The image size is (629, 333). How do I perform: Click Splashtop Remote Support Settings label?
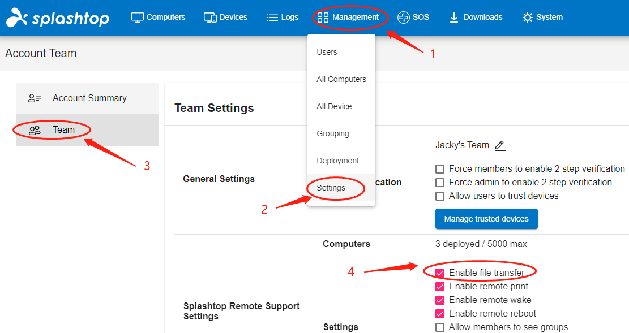coord(242,312)
